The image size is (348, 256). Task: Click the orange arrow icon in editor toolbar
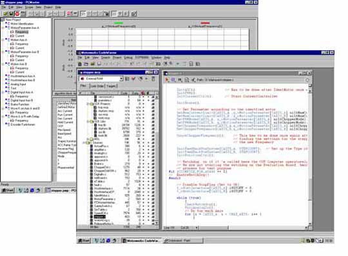(x=167, y=80)
